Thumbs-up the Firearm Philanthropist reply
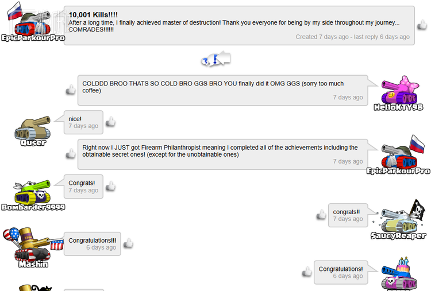The height and width of the screenshot is (291, 431). (71, 154)
